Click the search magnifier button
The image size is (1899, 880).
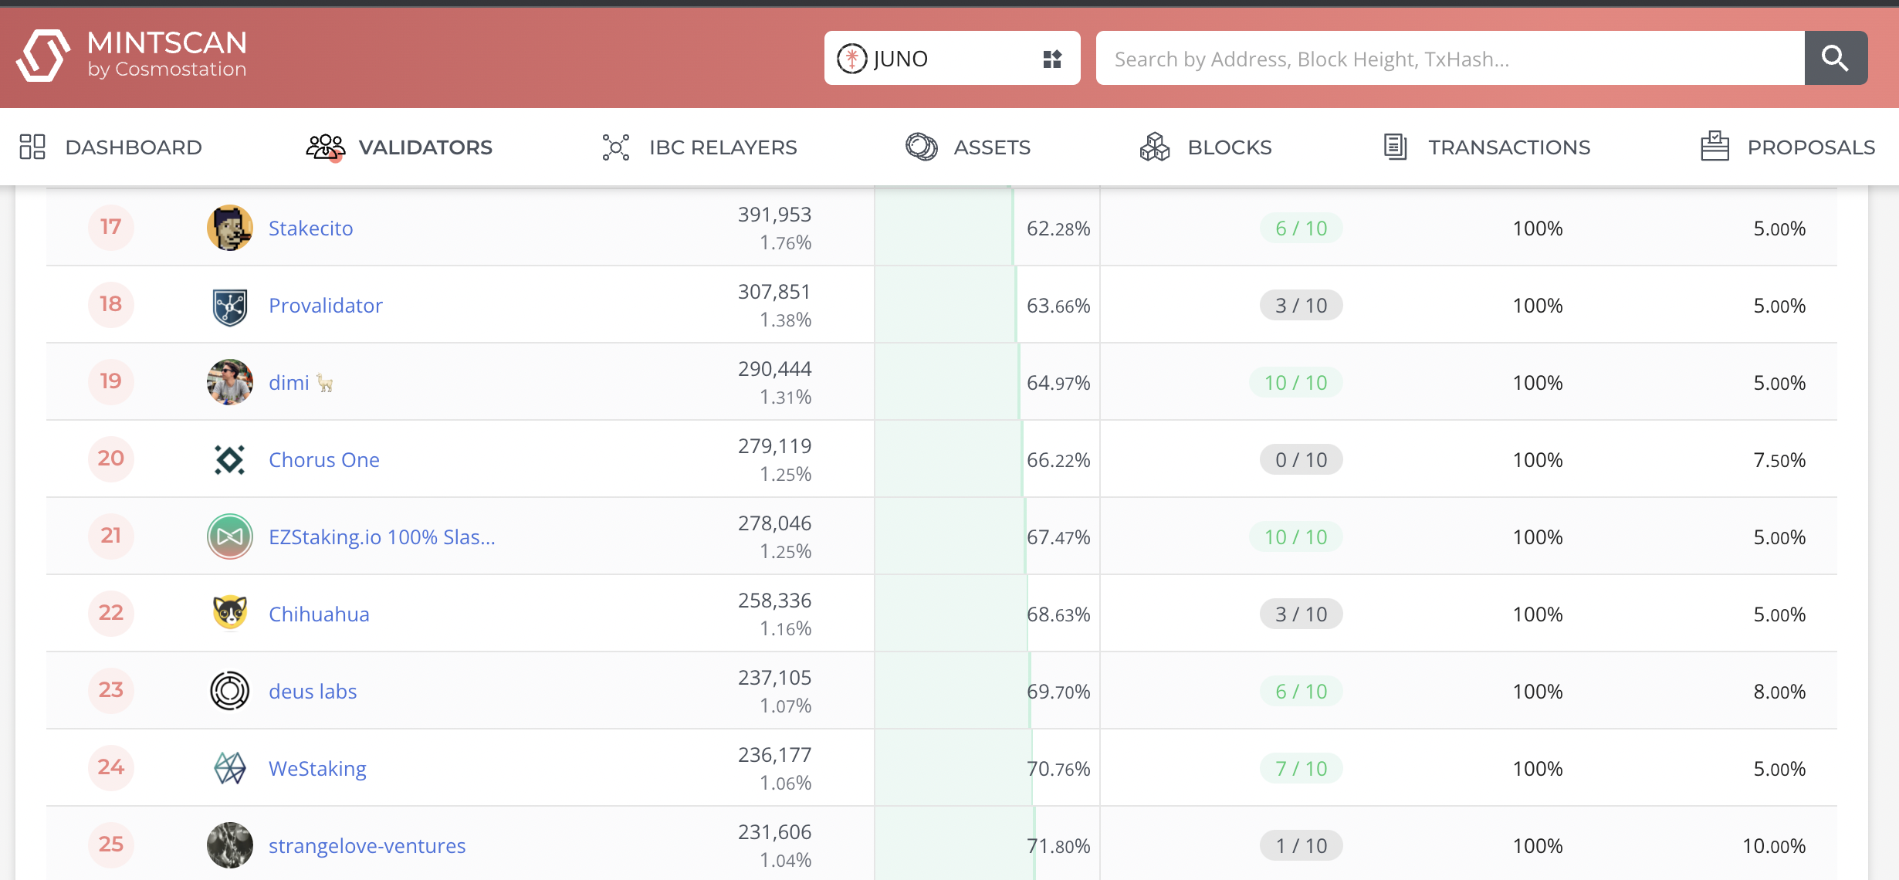pyautogui.click(x=1835, y=59)
